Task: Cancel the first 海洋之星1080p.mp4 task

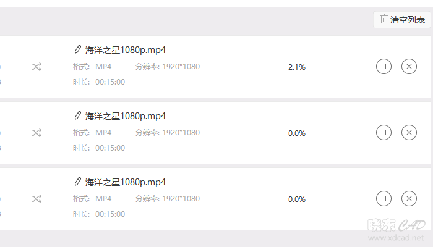Action: pyautogui.click(x=409, y=67)
